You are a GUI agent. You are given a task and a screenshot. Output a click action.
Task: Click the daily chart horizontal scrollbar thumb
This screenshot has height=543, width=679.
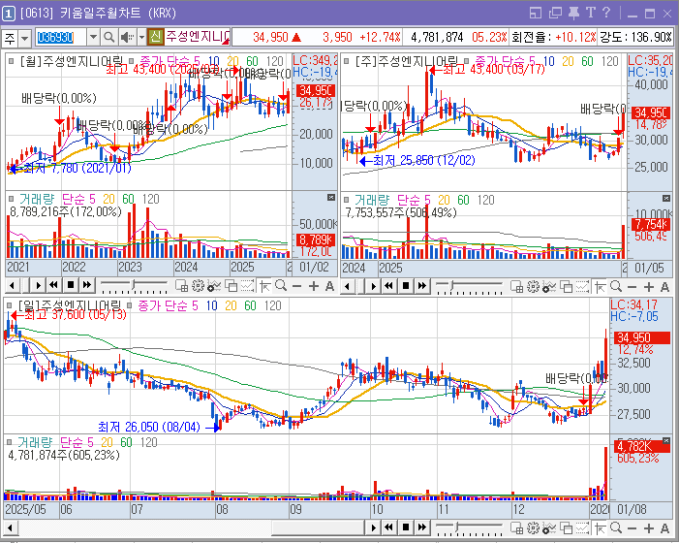click(x=319, y=527)
